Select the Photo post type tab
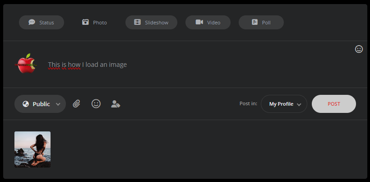The height and width of the screenshot is (182, 370). 94,23
